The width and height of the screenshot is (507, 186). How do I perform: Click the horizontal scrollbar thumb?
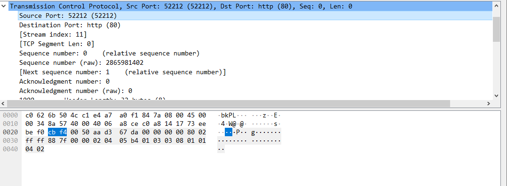228,103
